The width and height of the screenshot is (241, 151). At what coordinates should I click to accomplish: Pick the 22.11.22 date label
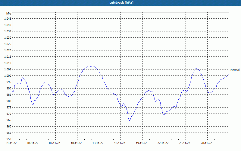[x=163, y=143]
